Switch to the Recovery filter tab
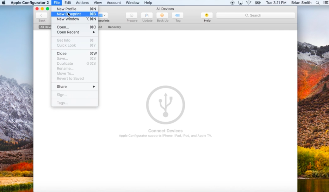The image size is (329, 192). point(114,27)
